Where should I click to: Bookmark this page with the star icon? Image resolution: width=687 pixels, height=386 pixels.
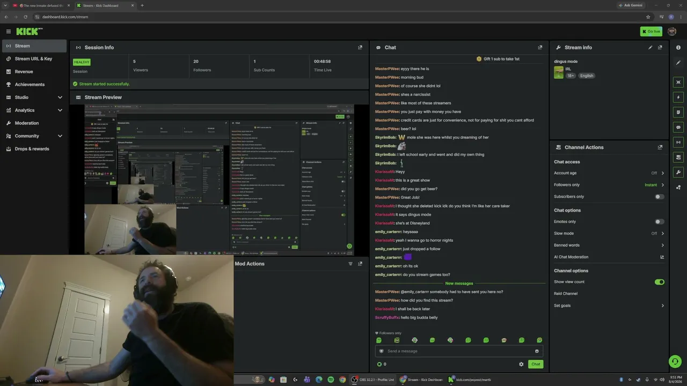tap(648, 17)
